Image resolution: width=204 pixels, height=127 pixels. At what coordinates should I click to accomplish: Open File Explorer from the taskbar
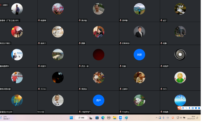pos(115,118)
